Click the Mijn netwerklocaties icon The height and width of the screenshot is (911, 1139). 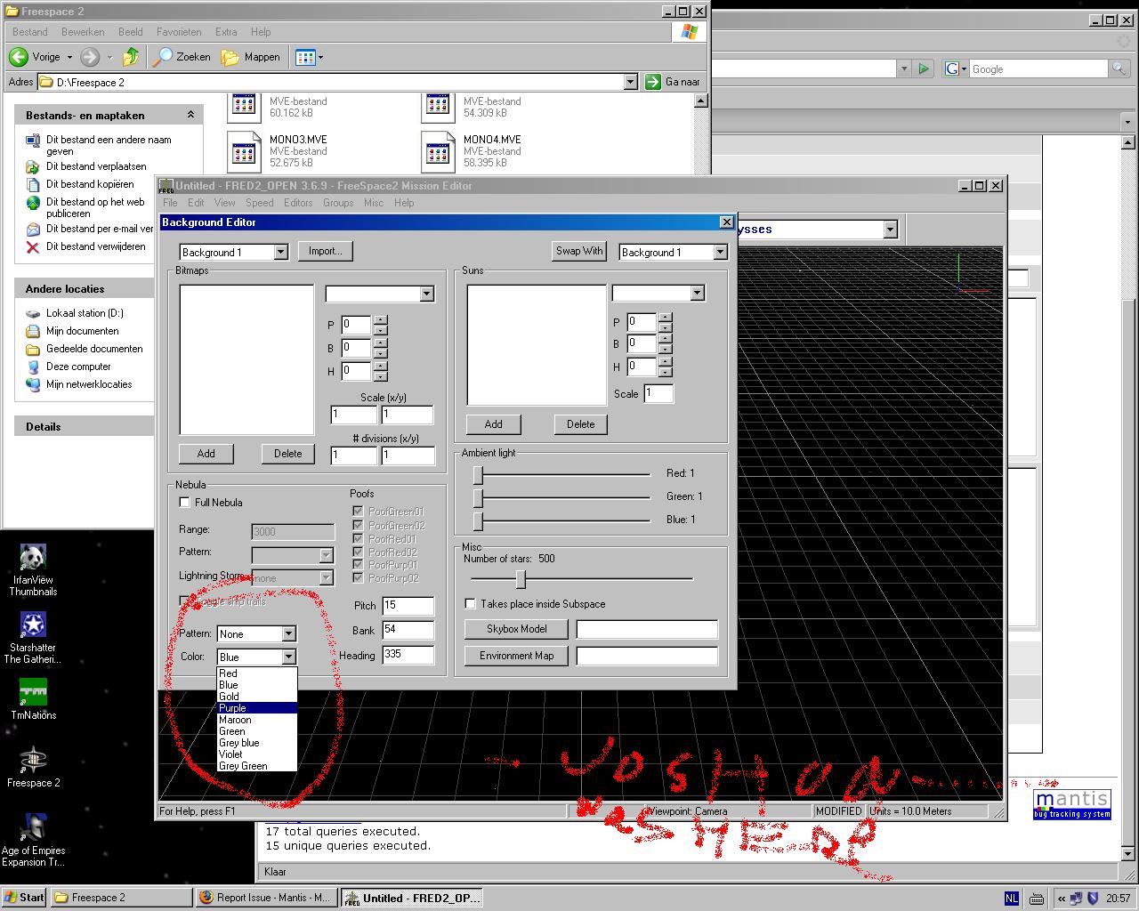coord(33,384)
